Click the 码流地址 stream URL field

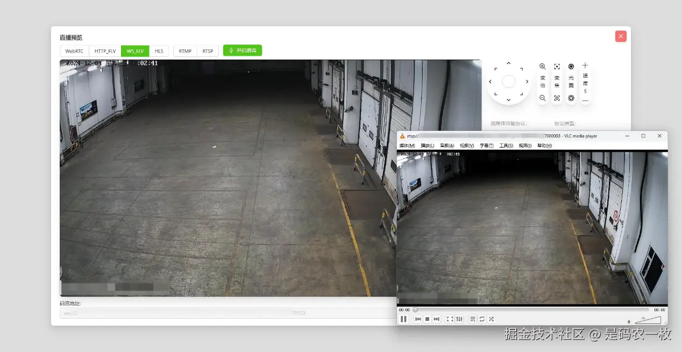229,313
